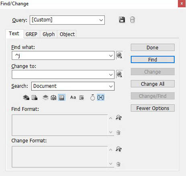The image size is (186, 176).
Task: Open special characters menu for Change to
Action: point(119,74)
